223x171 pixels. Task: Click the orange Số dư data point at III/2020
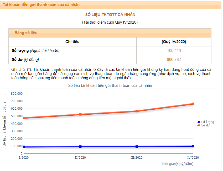pos(137,111)
